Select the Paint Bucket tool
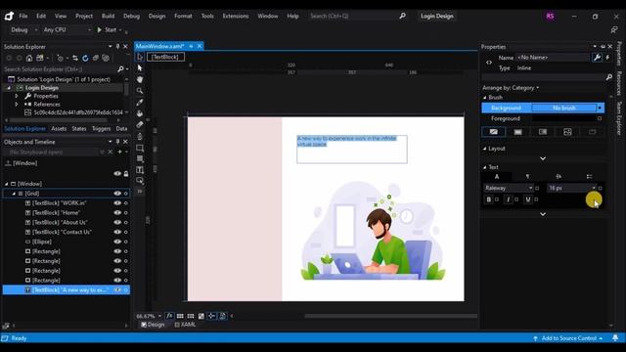Viewport: 626px width, 352px height. click(140, 113)
